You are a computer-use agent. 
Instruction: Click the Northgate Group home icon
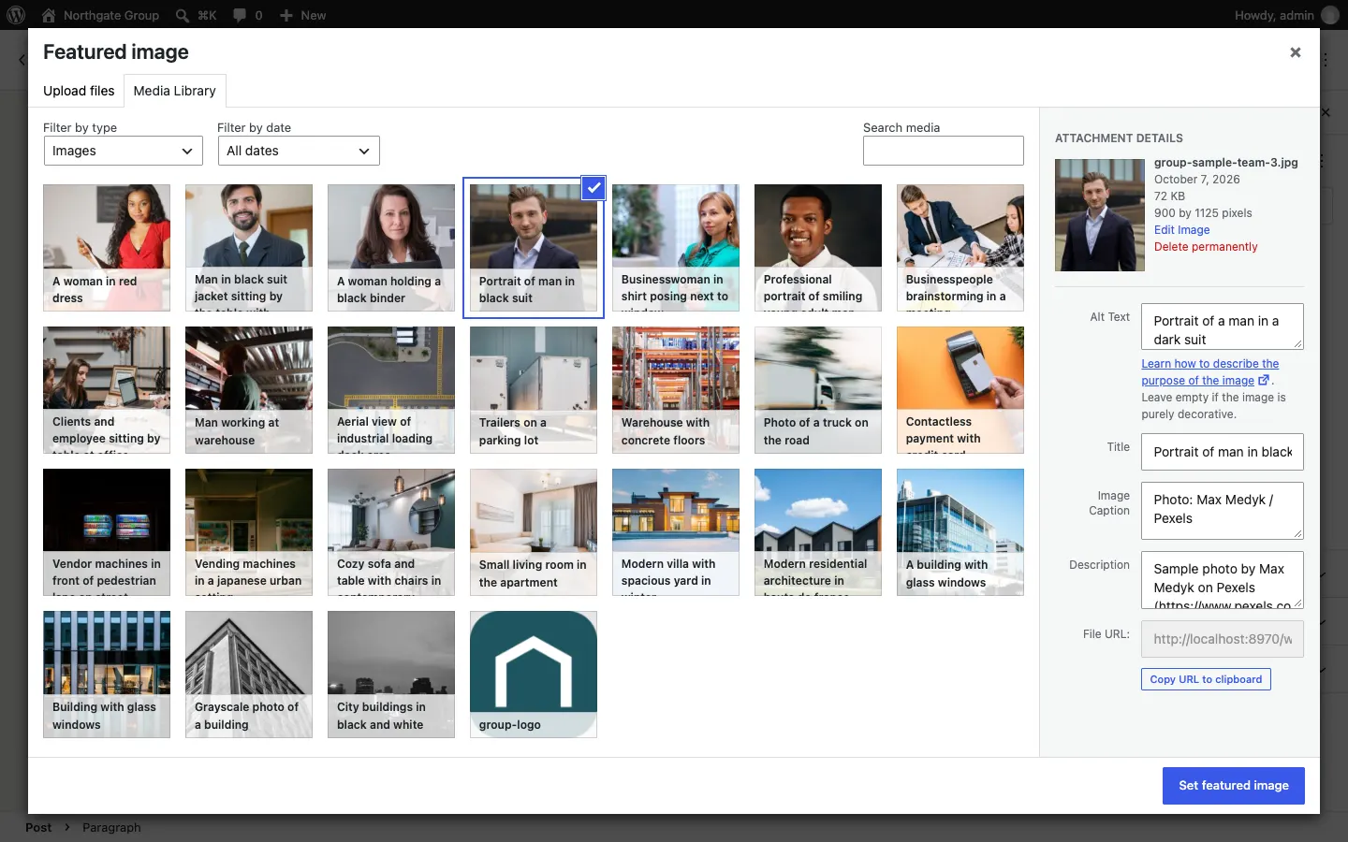pos(49,15)
